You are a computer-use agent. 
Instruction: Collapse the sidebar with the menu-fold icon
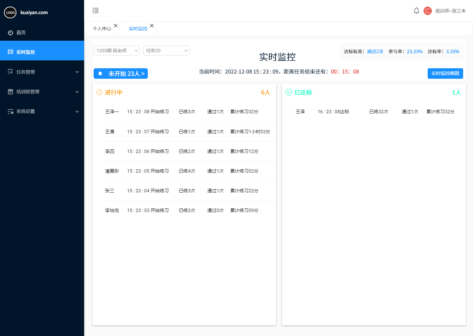(x=96, y=10)
